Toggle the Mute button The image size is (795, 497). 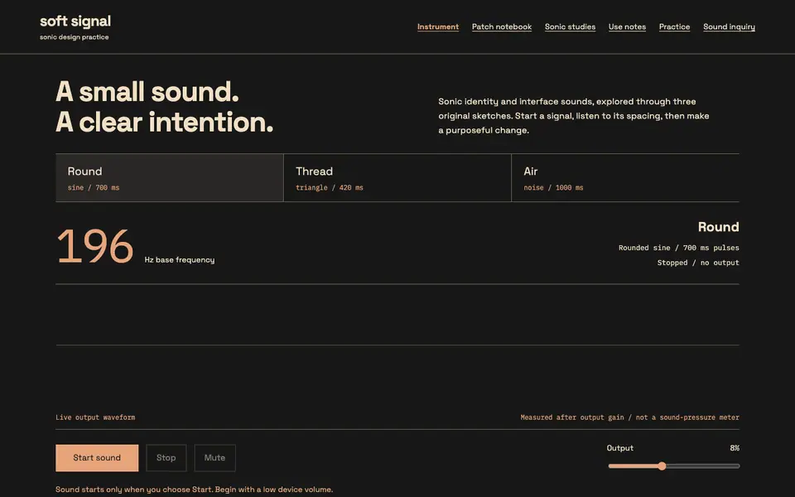(215, 458)
